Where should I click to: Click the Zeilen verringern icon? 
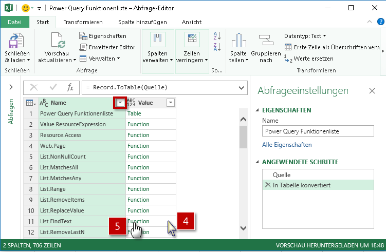[x=192, y=40]
